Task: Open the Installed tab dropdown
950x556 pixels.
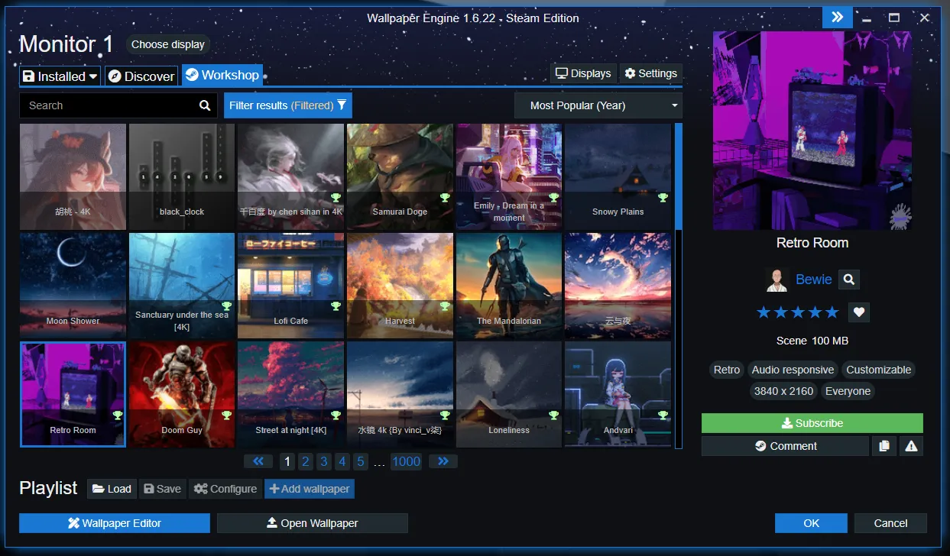Action: (x=60, y=76)
